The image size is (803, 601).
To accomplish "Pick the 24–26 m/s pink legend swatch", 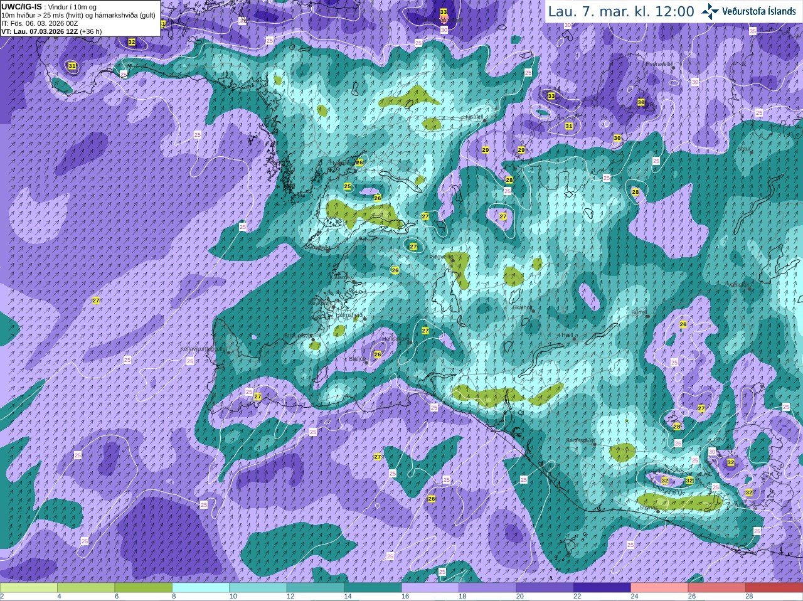I will coord(659,588).
